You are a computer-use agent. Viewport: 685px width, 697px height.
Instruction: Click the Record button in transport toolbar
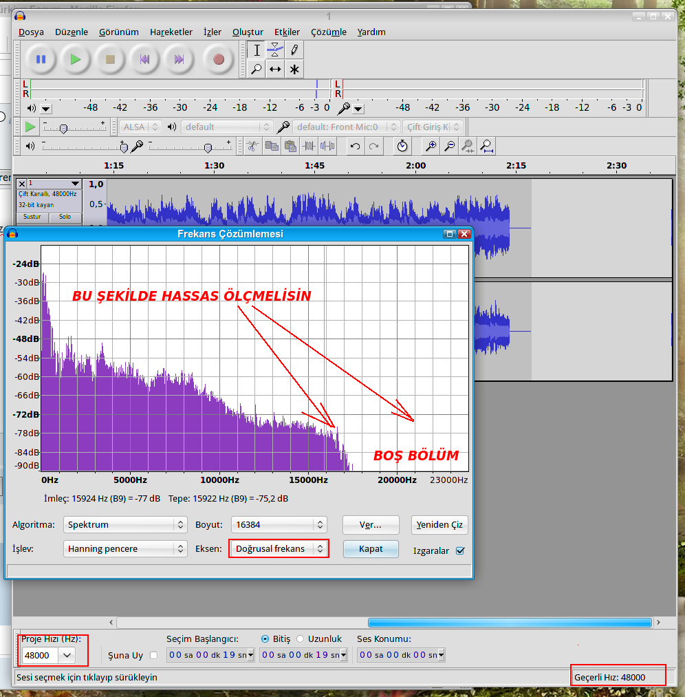pos(219,59)
